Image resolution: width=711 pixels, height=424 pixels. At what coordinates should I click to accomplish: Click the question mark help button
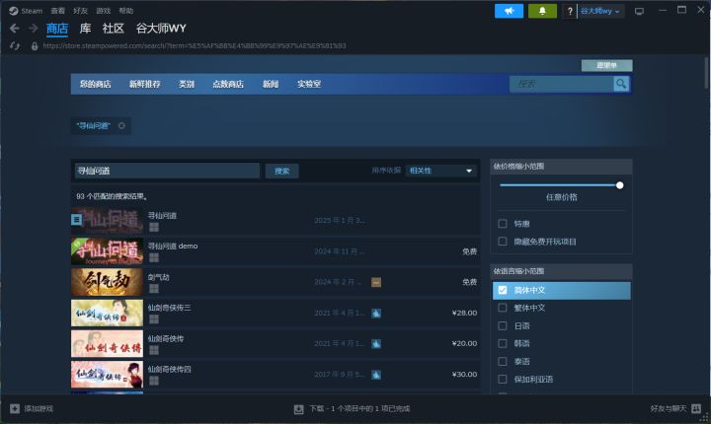point(570,11)
